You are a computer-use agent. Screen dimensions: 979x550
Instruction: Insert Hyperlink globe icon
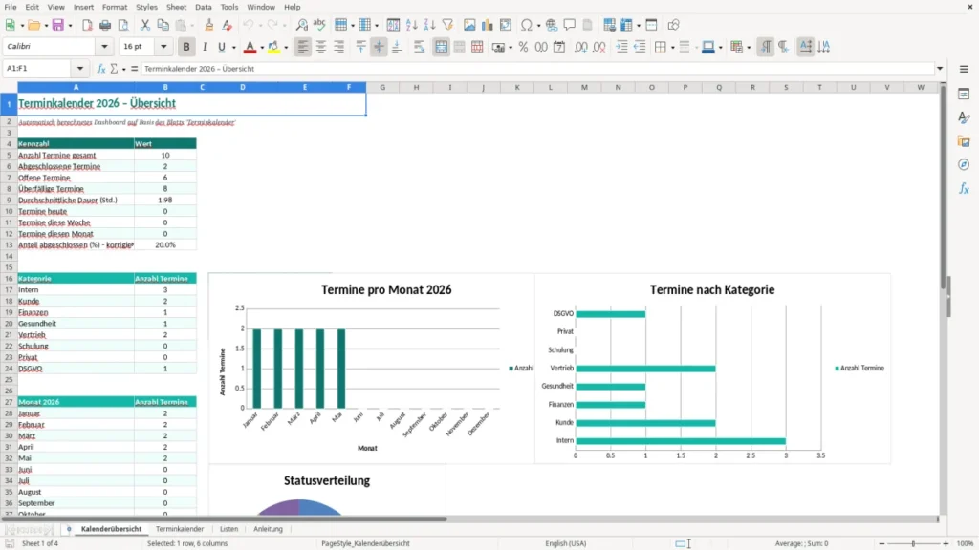tap(552, 25)
